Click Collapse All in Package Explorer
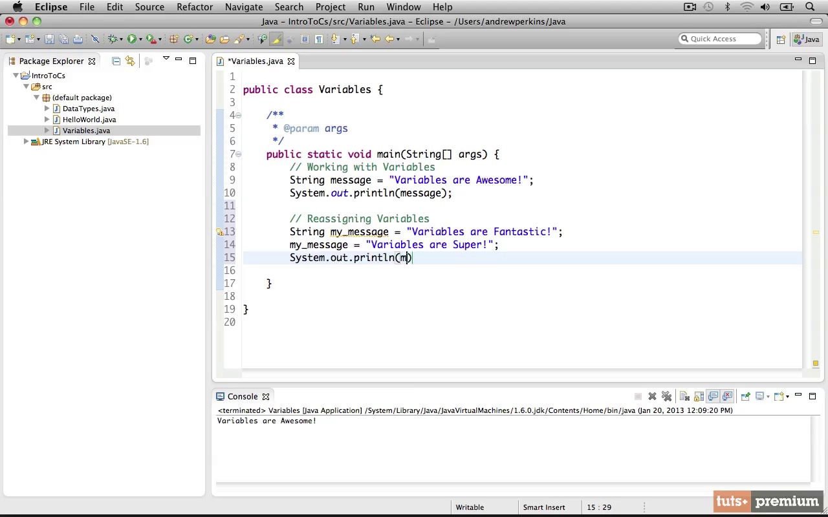Image resolution: width=828 pixels, height=517 pixels. click(116, 61)
